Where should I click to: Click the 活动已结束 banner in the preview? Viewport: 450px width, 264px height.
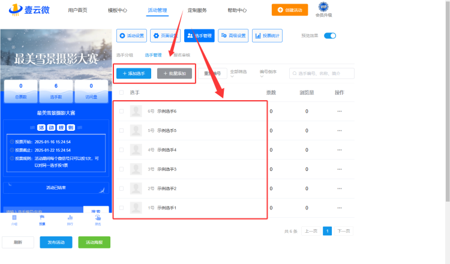(56, 188)
